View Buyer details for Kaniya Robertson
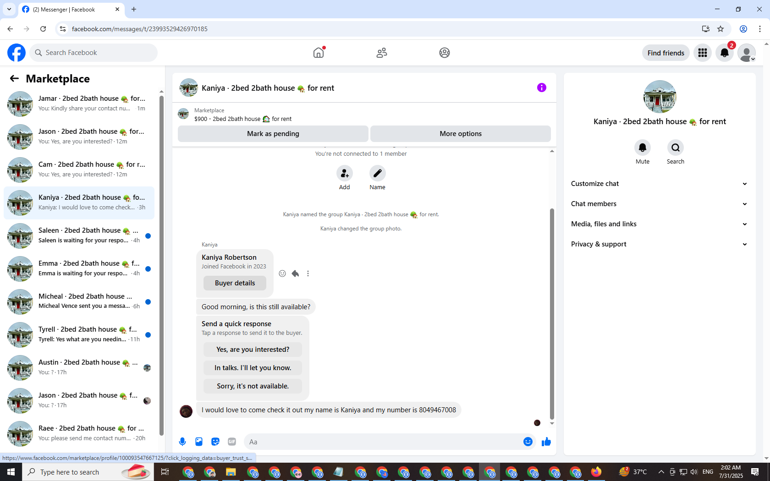The width and height of the screenshot is (770, 481). [x=235, y=283]
